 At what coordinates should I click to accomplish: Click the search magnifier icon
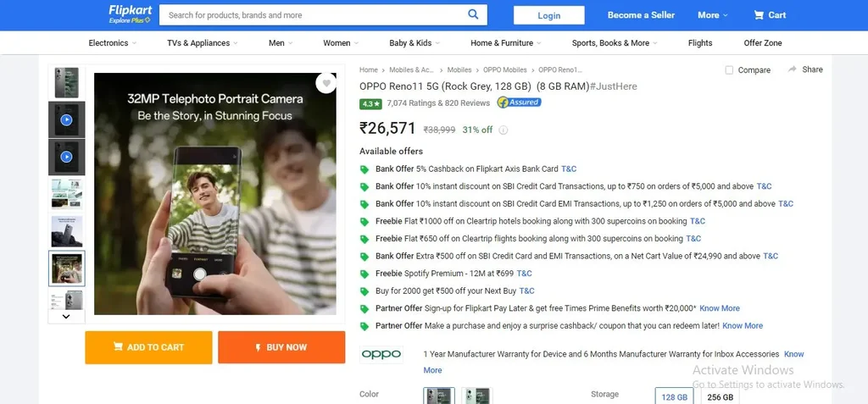click(x=473, y=14)
